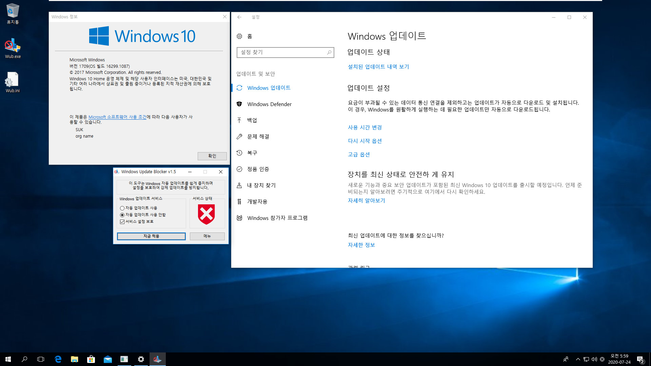Open the Menu button in Update Blocker

click(207, 236)
